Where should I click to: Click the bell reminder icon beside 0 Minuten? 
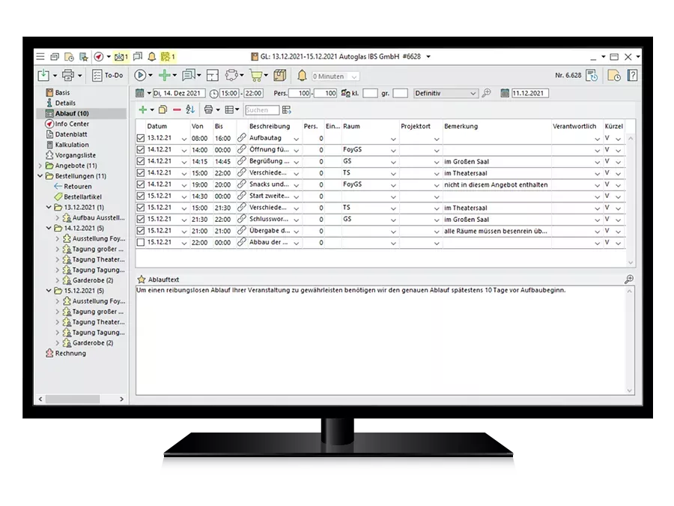tap(303, 75)
